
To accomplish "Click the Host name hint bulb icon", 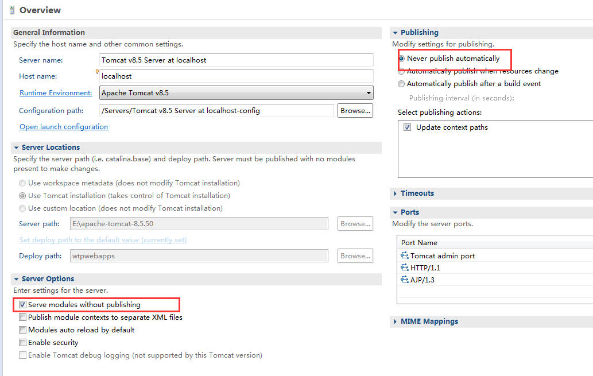I will [98, 72].
